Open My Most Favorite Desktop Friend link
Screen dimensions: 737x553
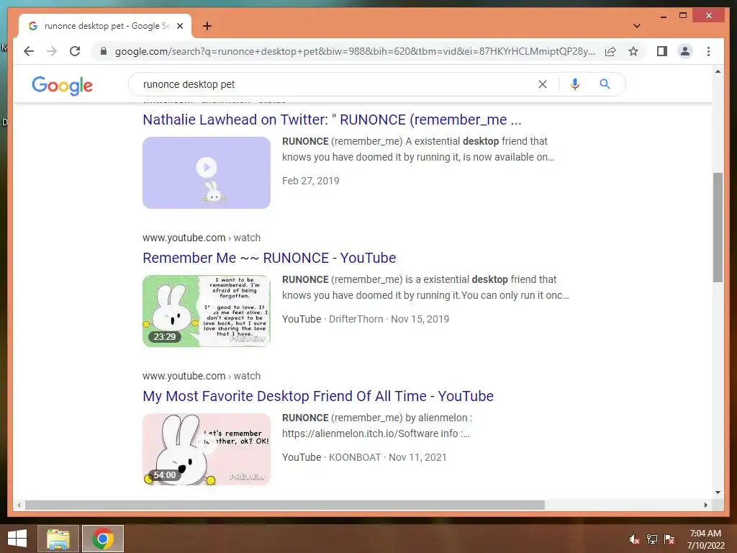click(318, 396)
